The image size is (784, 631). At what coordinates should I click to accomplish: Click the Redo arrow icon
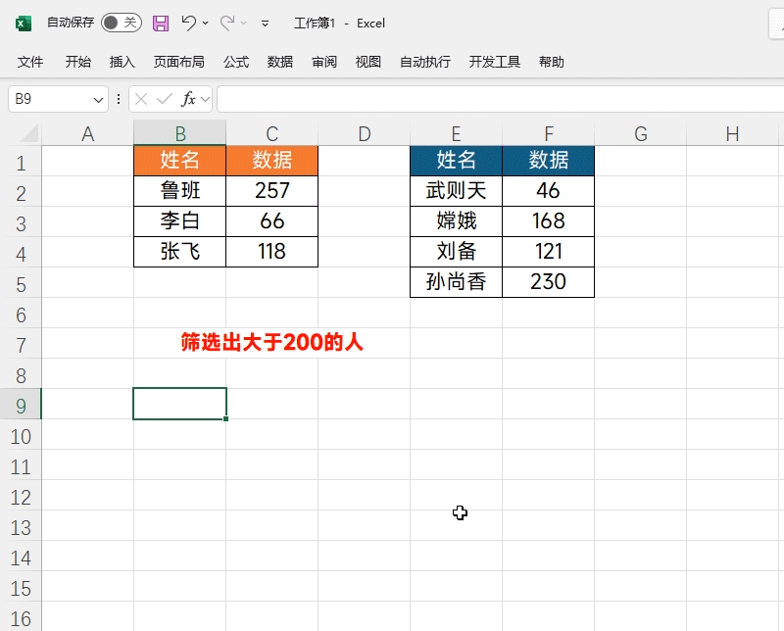click(x=227, y=23)
